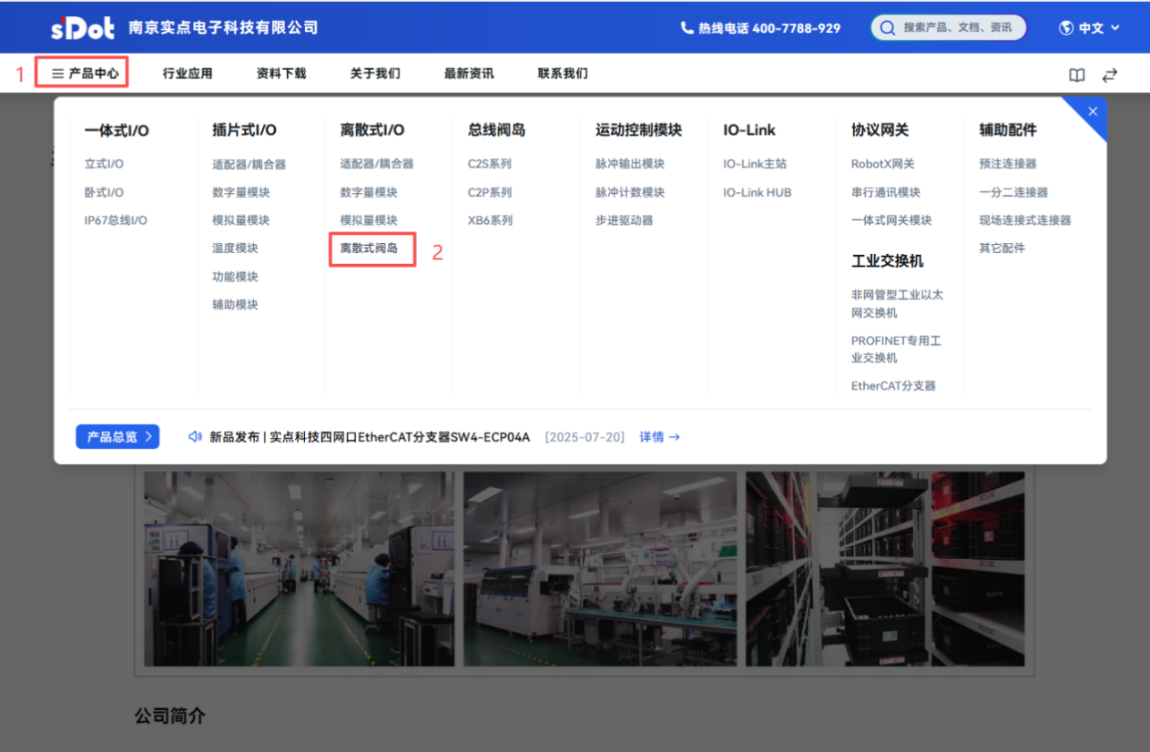The image size is (1150, 752).
Task: Select 离散式阀岛 under 离散式I/O
Action: pyautogui.click(x=369, y=248)
